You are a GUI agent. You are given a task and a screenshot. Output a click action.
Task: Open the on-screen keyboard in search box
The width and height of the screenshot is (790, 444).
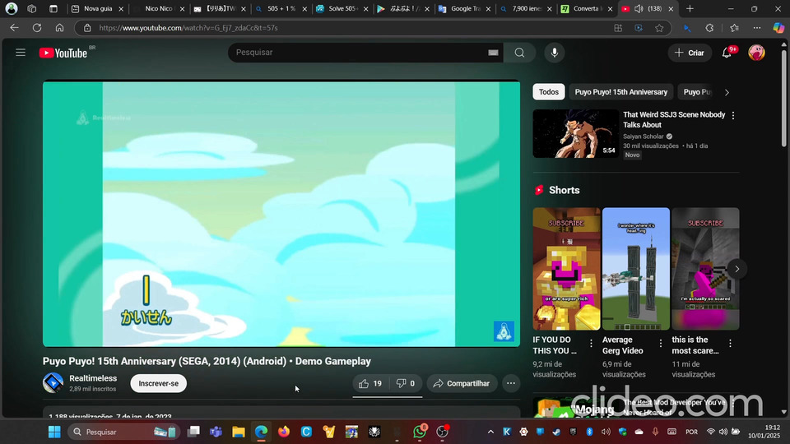tap(493, 53)
